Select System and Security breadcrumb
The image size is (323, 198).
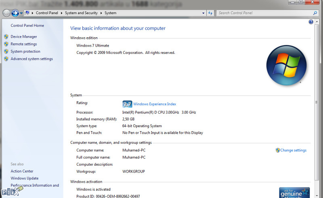click(82, 13)
